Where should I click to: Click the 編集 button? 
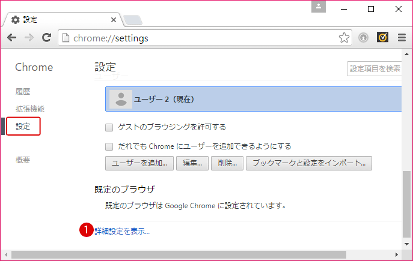(192, 163)
